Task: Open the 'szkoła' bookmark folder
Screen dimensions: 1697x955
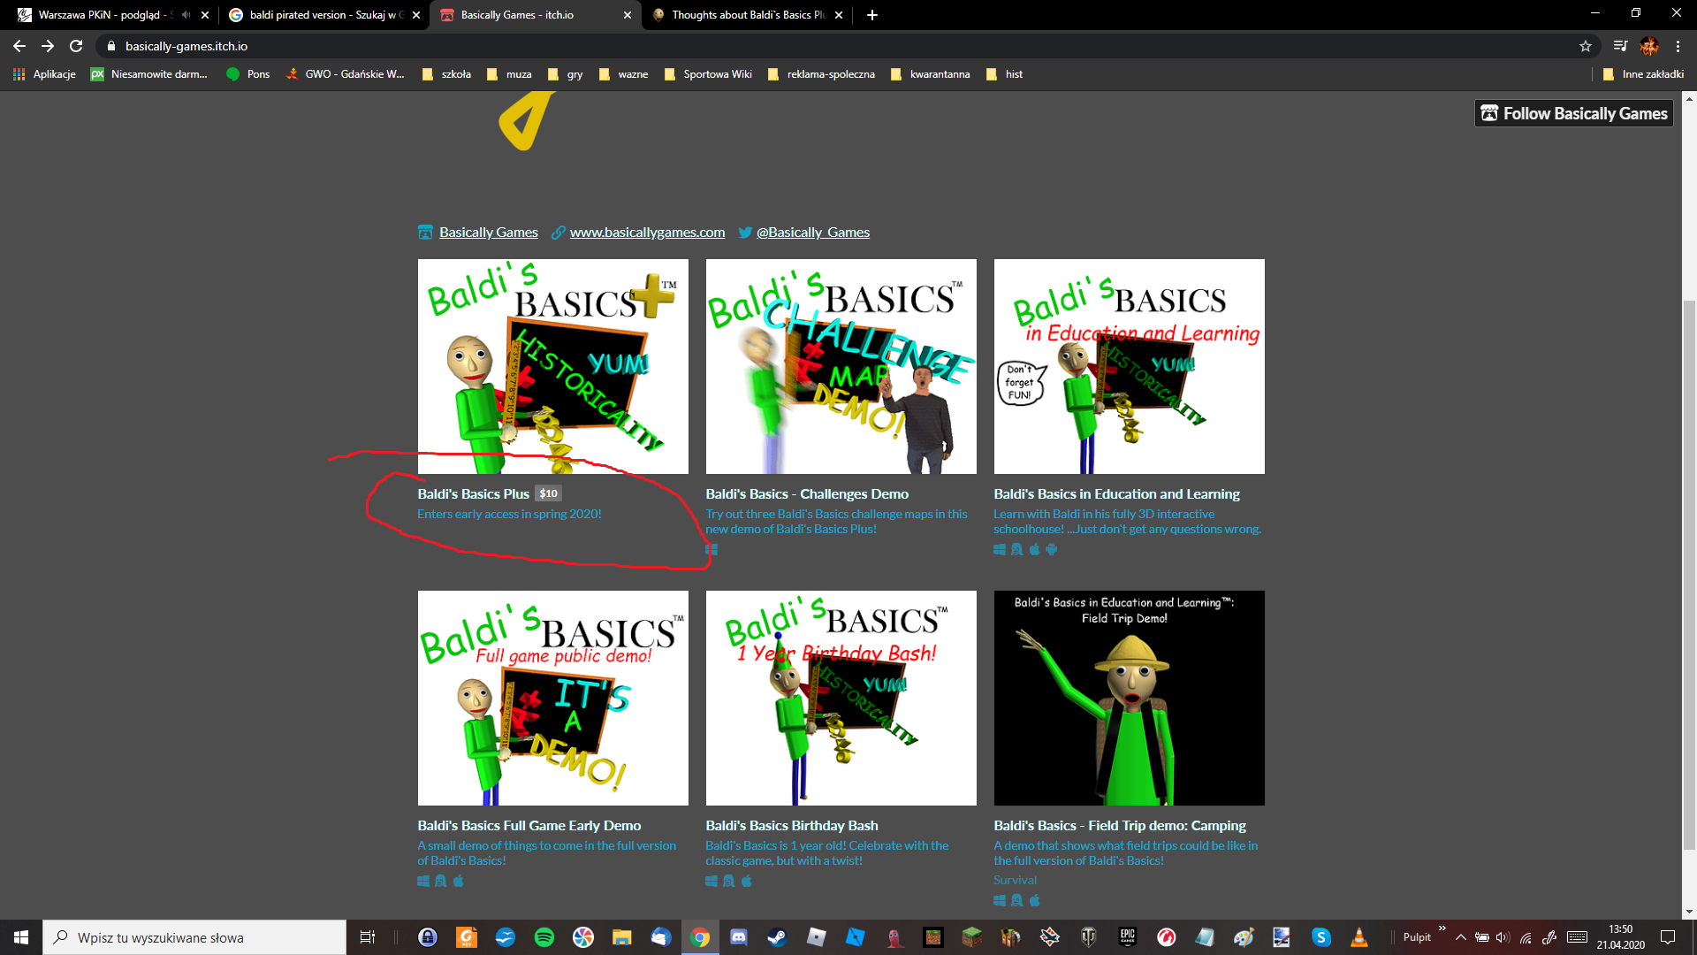Action: 447,74
